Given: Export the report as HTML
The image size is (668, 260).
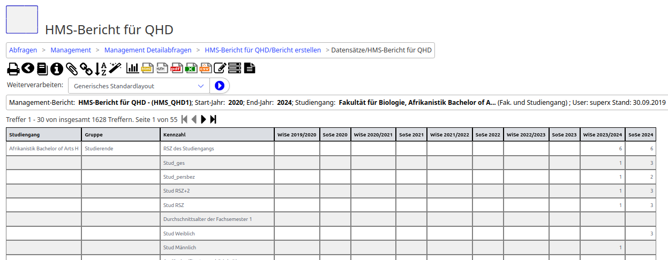Looking at the screenshot, I should (x=147, y=68).
